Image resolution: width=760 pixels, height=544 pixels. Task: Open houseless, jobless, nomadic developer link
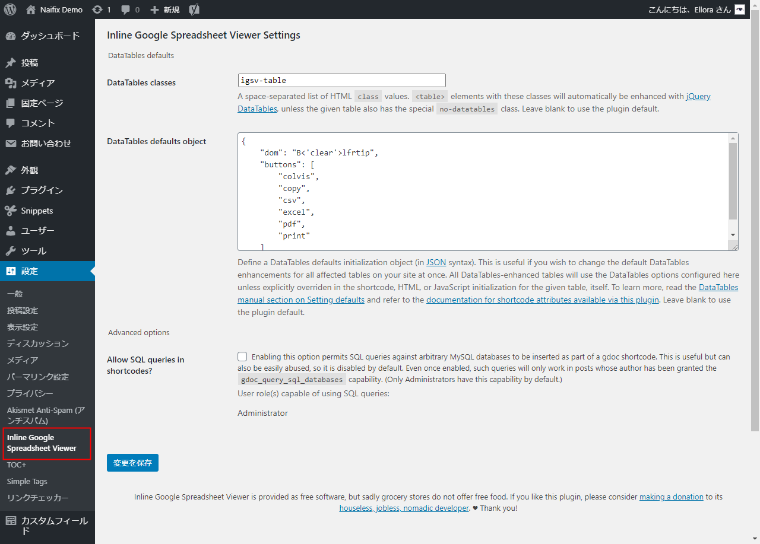pos(404,508)
